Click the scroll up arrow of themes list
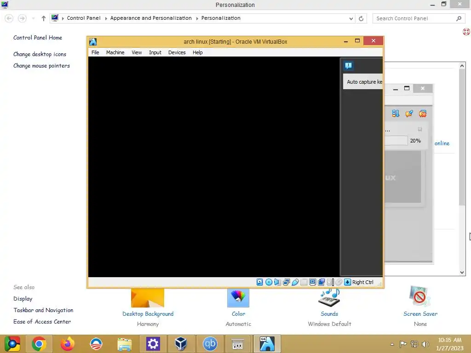 point(462,66)
